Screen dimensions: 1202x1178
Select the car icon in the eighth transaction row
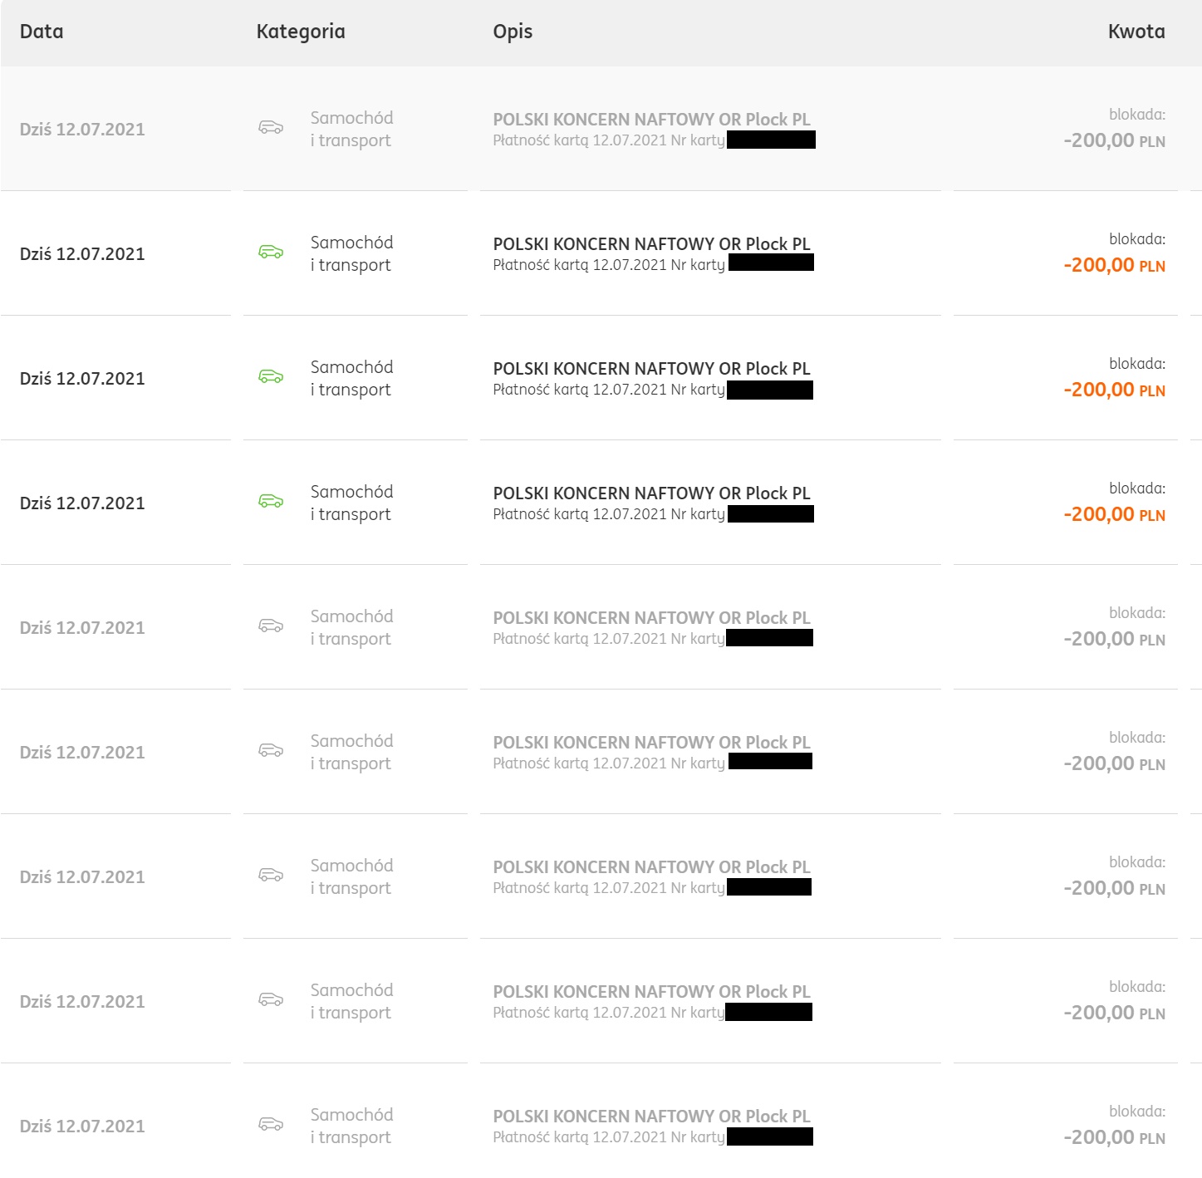(271, 999)
